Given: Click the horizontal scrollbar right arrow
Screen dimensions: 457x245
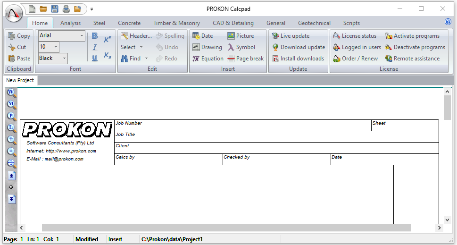Looking at the screenshot, I should point(439,228).
